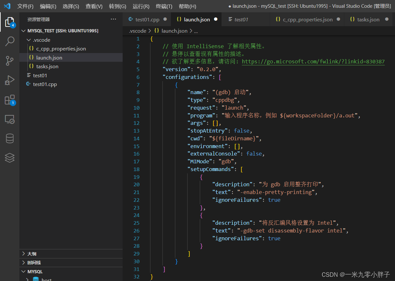The width and height of the screenshot is (395, 281).
Task: Click the .vscode breadcrumb segment
Action: click(x=137, y=31)
